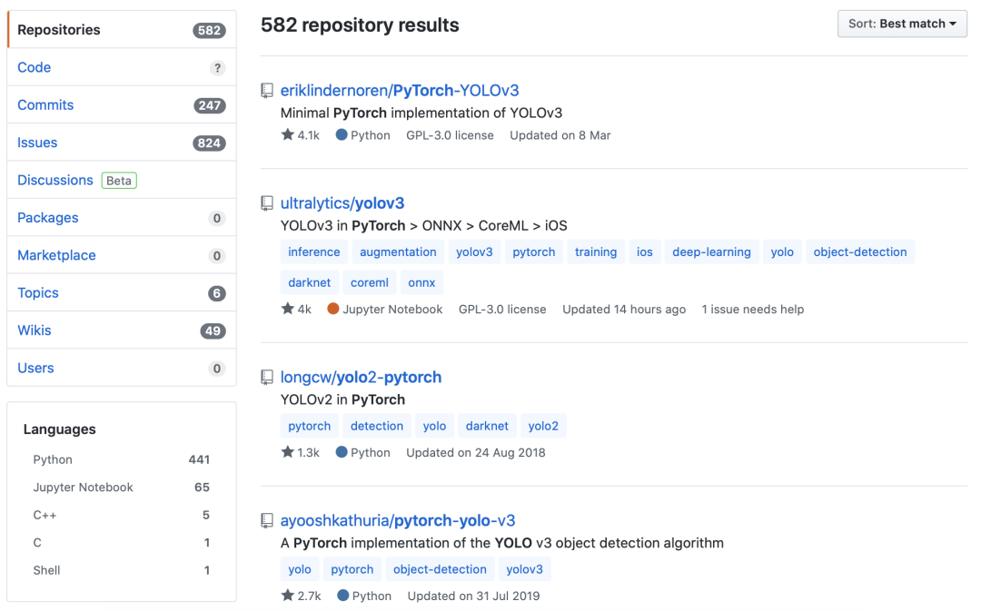Image resolution: width=981 pixels, height=611 pixels.
Task: Open the ultralytics/yolov3 repository link
Action: (x=342, y=203)
